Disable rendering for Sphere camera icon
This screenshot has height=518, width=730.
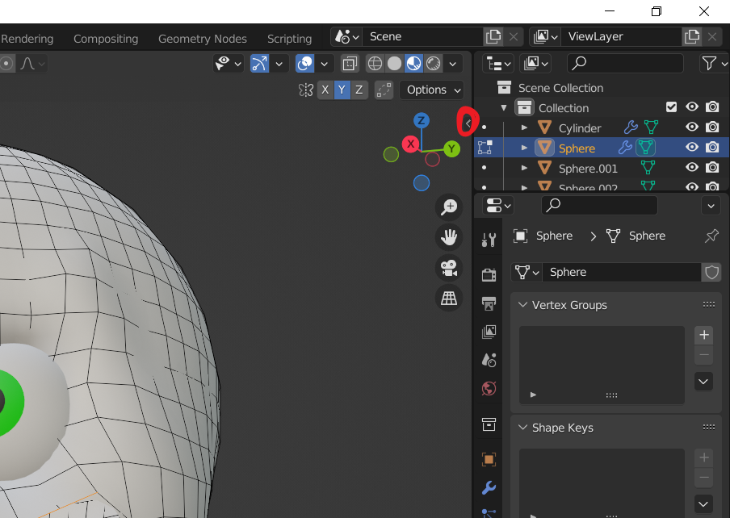click(x=712, y=148)
